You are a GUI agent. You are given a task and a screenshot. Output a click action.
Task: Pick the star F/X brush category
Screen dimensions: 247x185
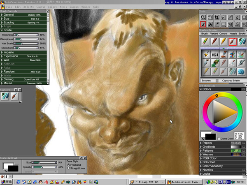[x=206, y=54]
